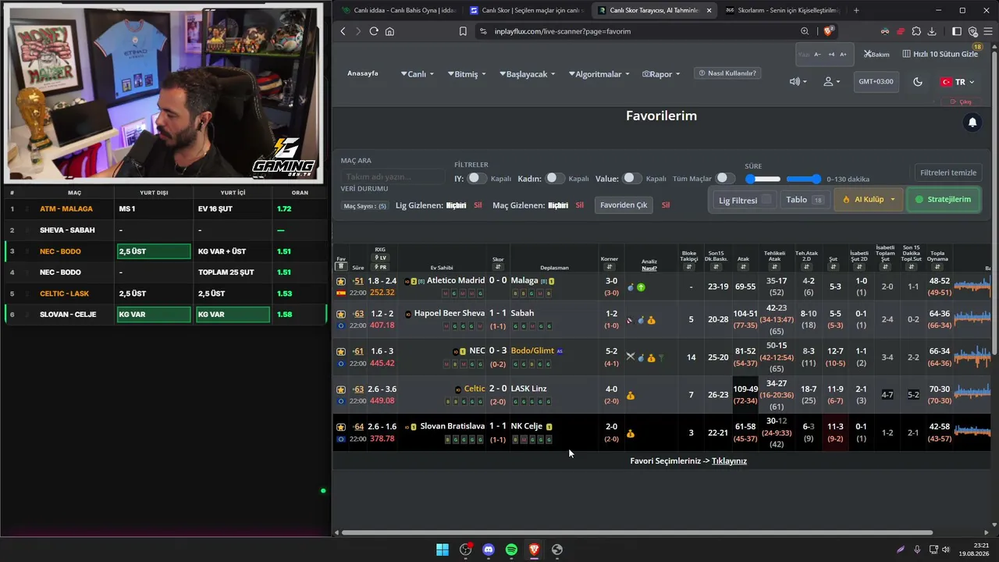999x562 pixels.
Task: Switch to Canlı iddaa browser tab
Action: (399, 10)
